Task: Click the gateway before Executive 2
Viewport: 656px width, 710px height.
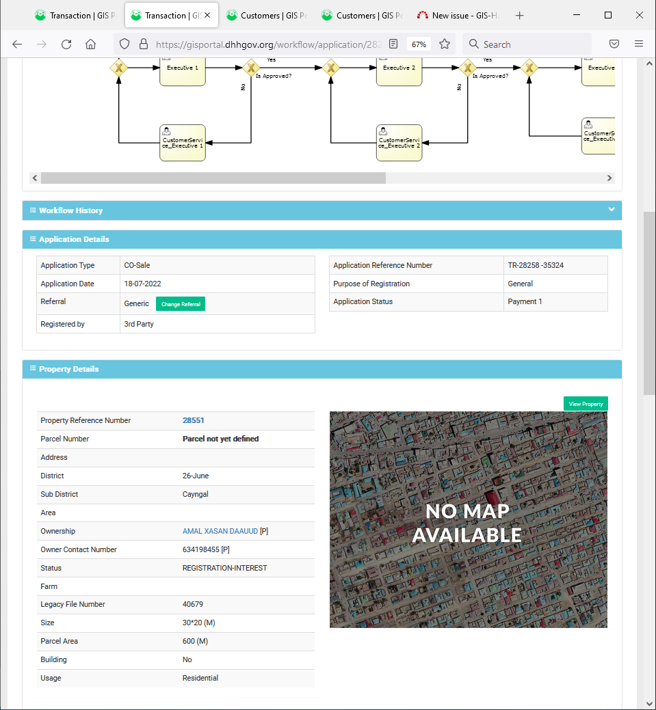Action: point(331,68)
